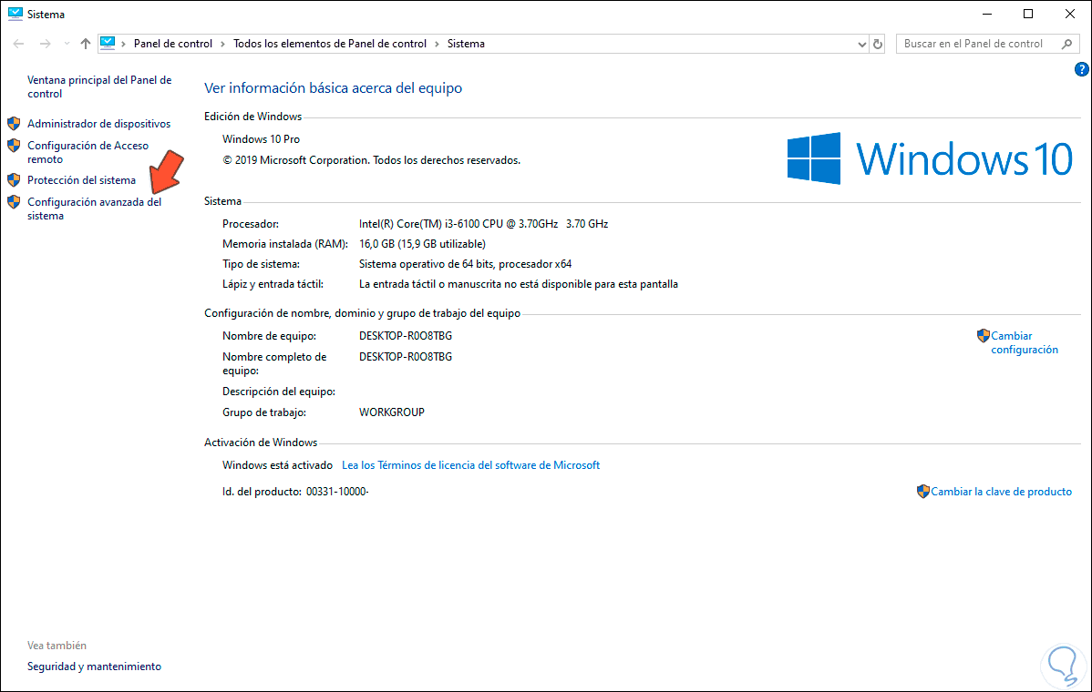Click the Windows 10 logo

point(930,158)
